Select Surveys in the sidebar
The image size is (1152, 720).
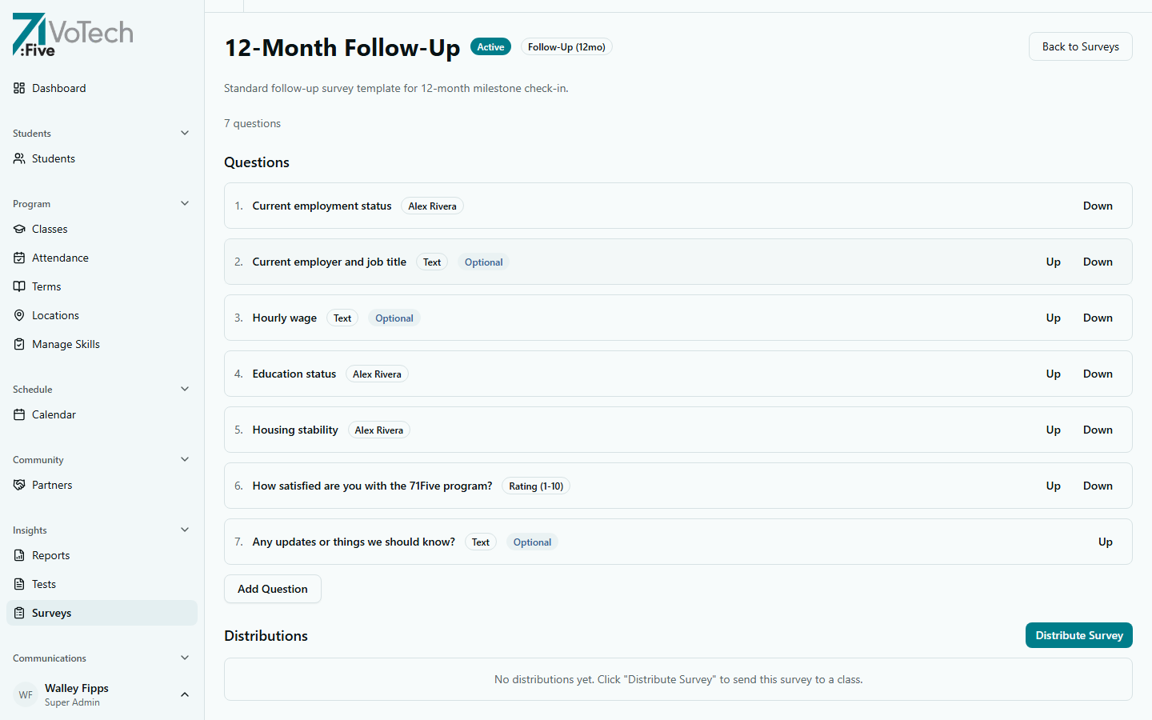pos(52,613)
